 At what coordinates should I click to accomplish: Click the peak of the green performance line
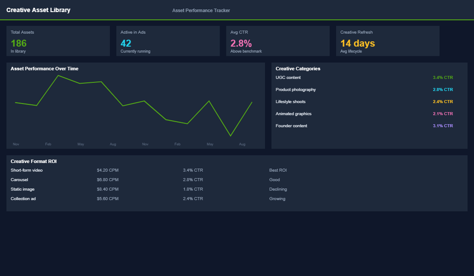(x=59, y=75)
